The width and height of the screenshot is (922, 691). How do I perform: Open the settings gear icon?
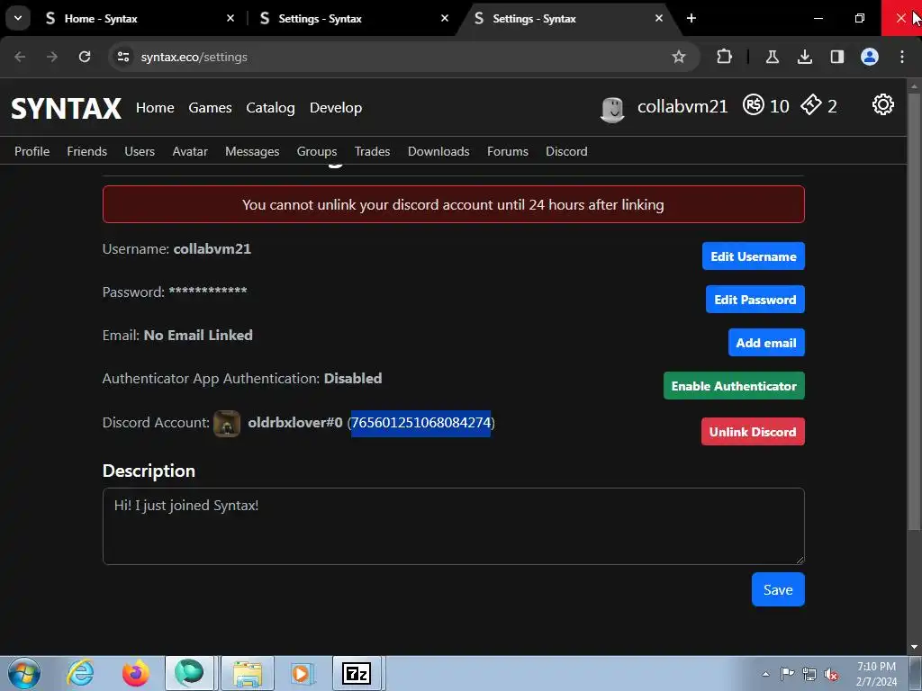(x=882, y=104)
